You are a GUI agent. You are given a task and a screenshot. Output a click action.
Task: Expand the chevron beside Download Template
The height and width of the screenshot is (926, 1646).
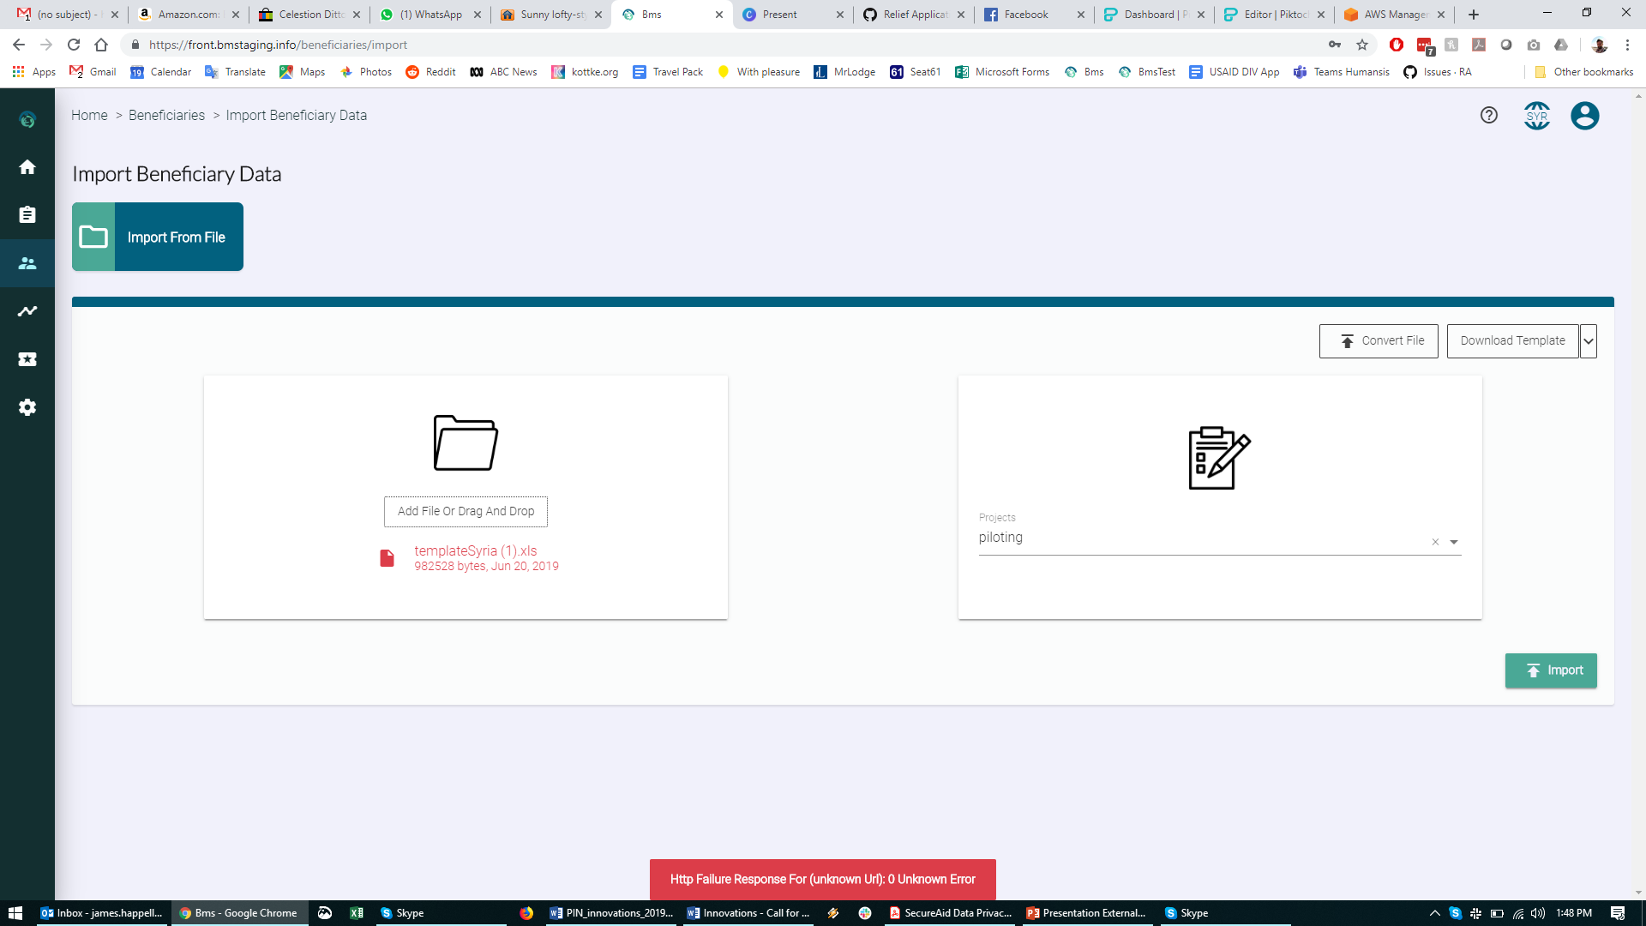(x=1589, y=340)
